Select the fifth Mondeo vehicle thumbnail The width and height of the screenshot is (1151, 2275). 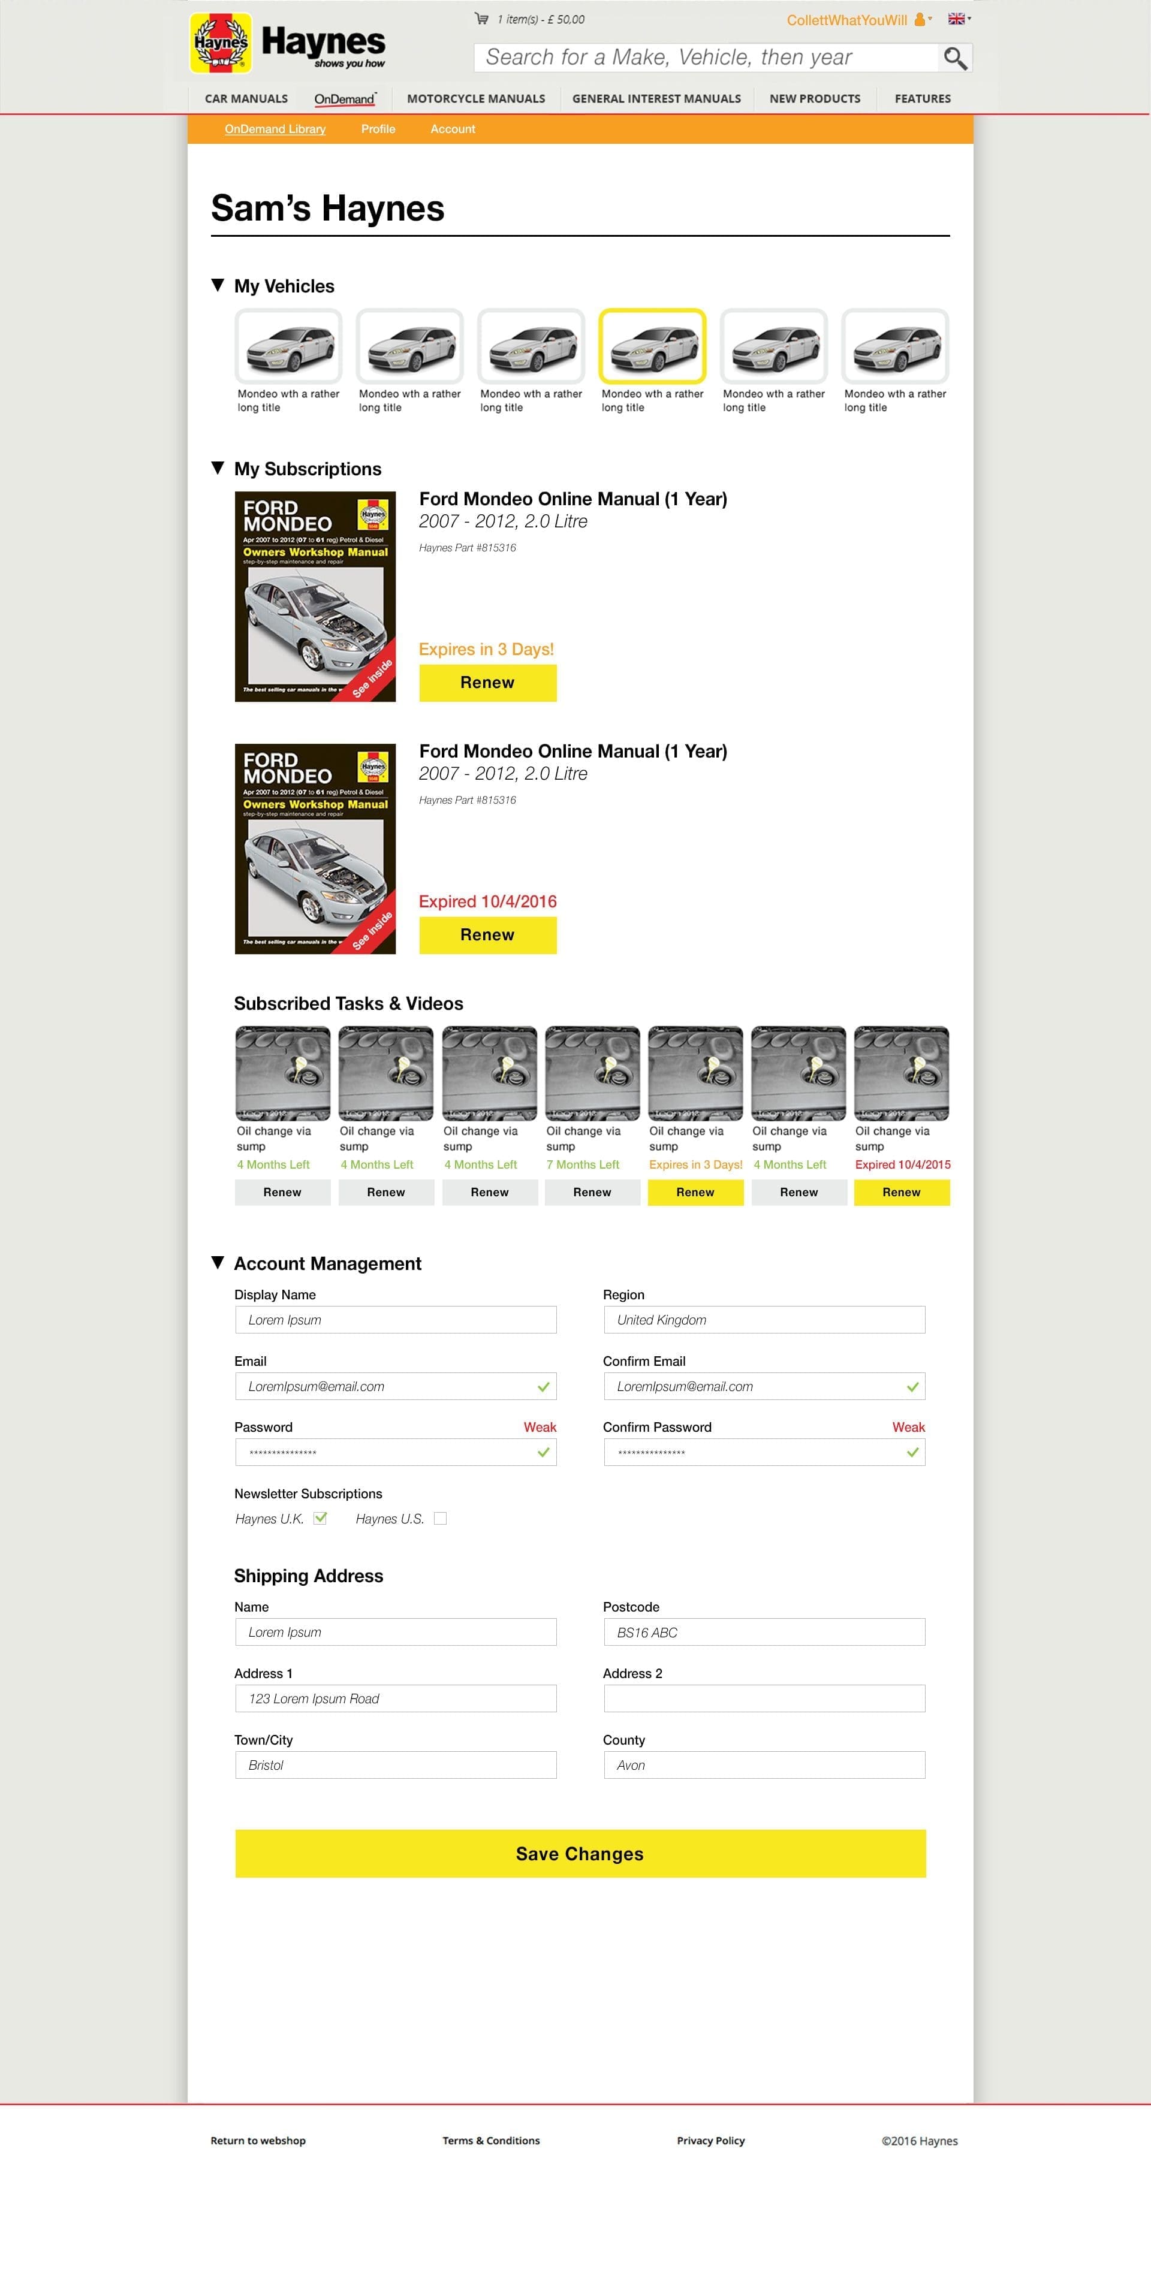click(x=774, y=345)
